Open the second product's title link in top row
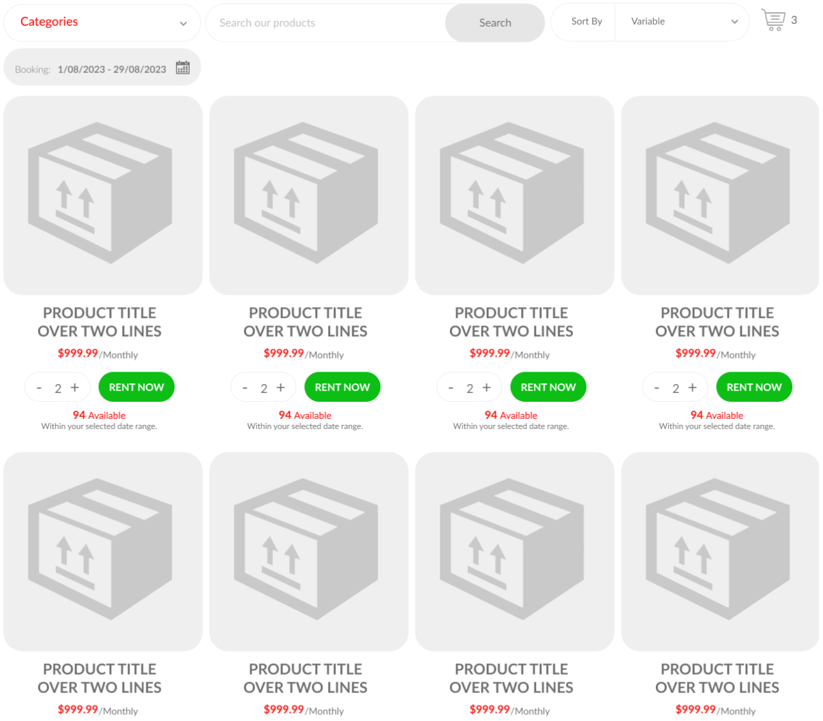 tap(305, 322)
